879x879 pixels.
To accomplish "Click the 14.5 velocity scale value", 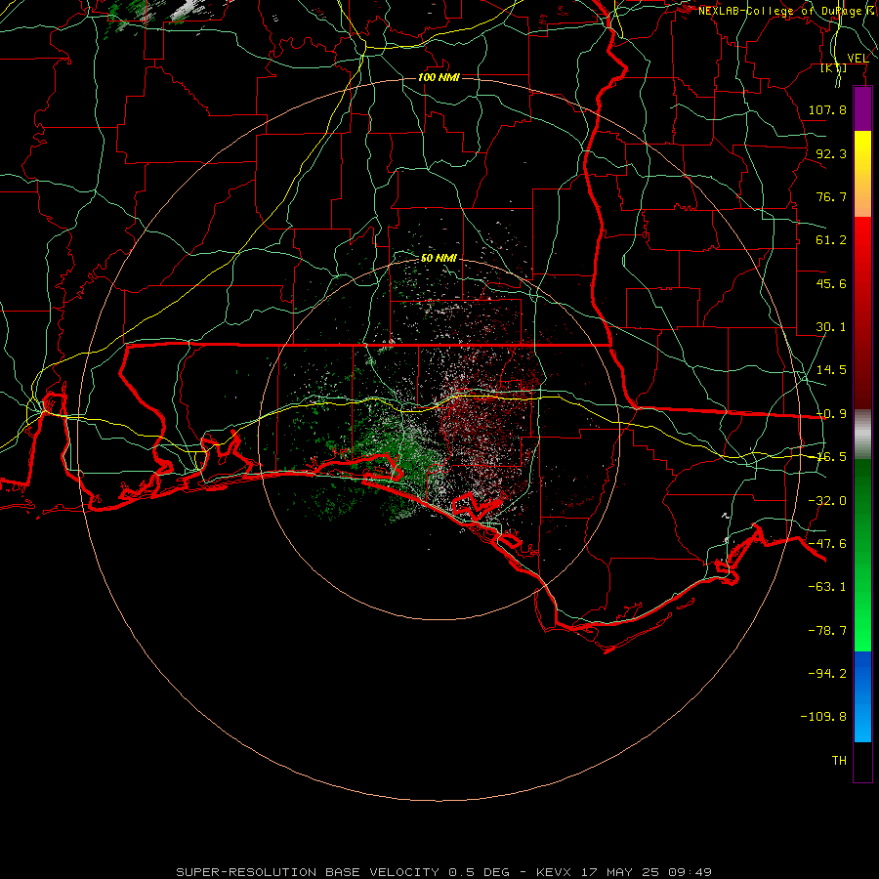I will click(x=831, y=370).
